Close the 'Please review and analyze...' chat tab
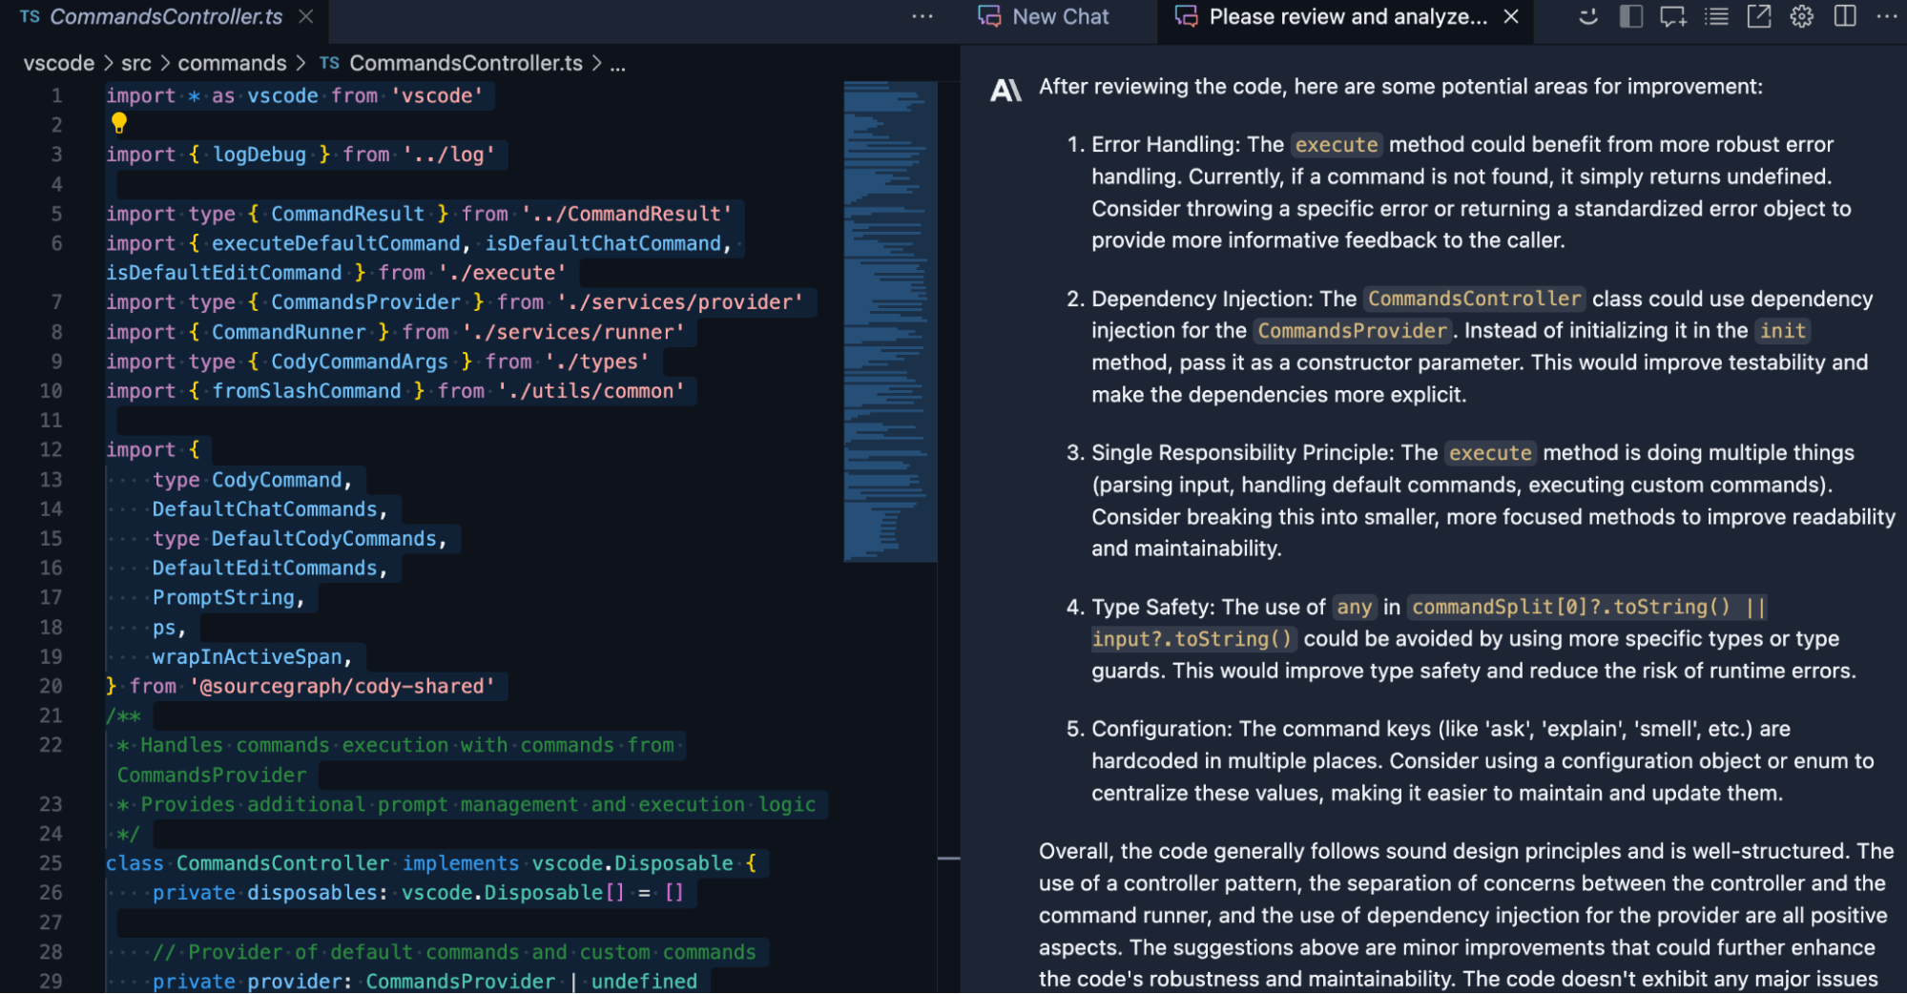Screen dimensions: 1907x994 click(1511, 17)
